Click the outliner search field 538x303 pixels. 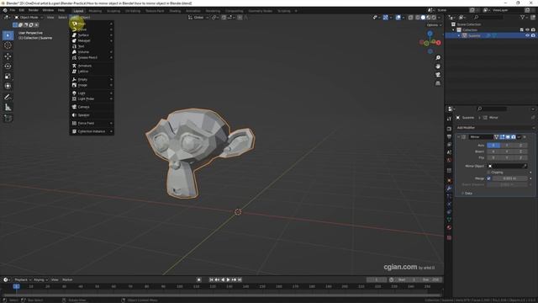pos(488,17)
